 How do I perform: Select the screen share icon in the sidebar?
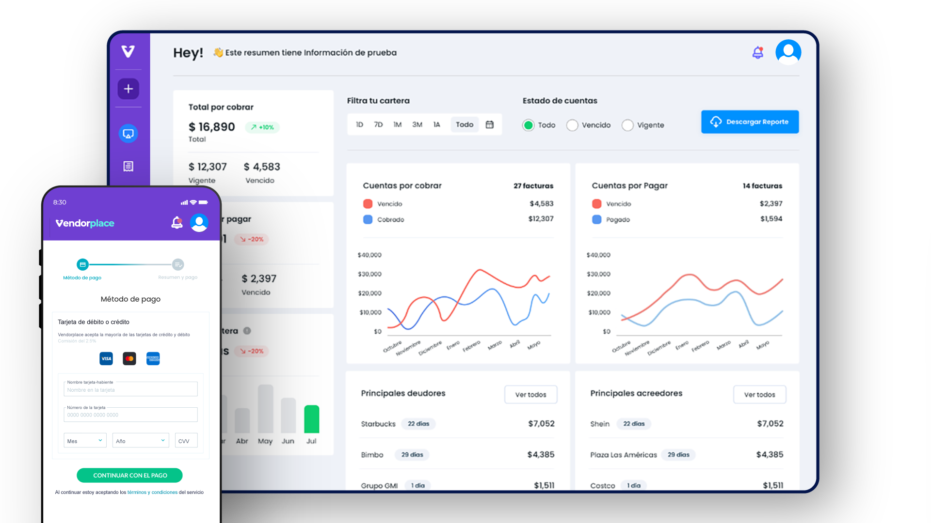coord(128,133)
